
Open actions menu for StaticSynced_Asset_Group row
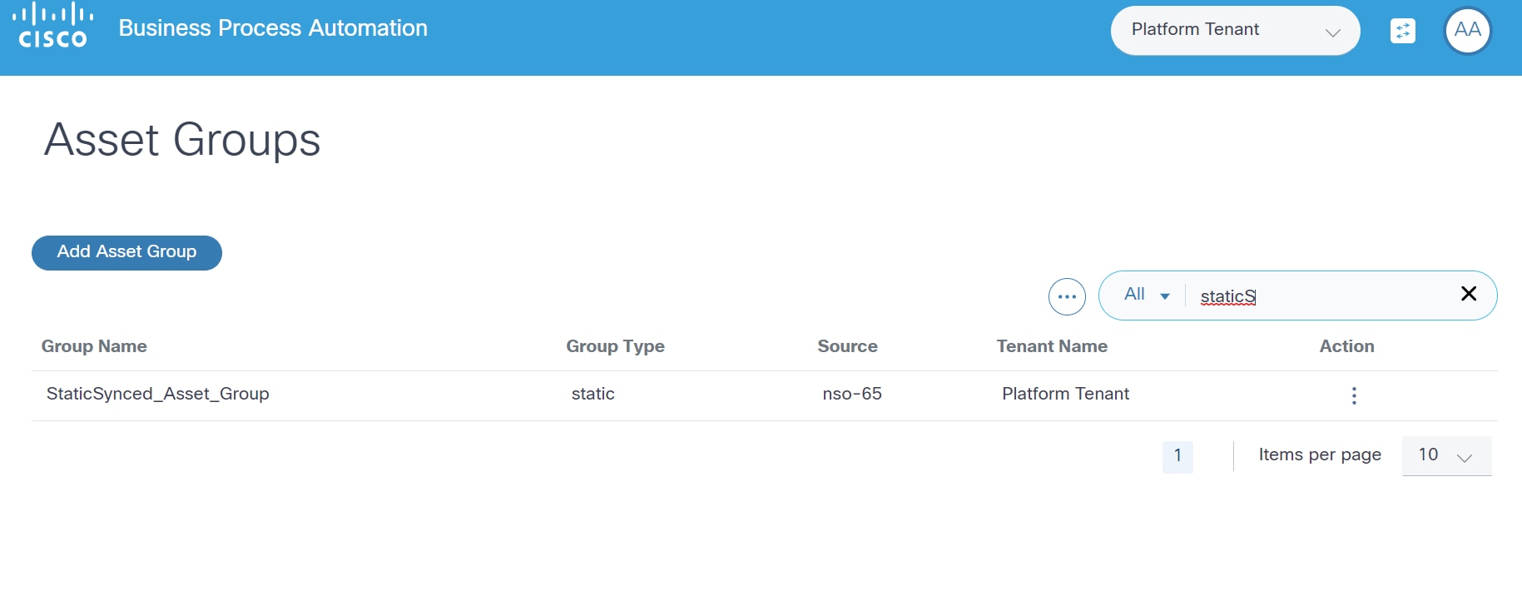tap(1354, 395)
